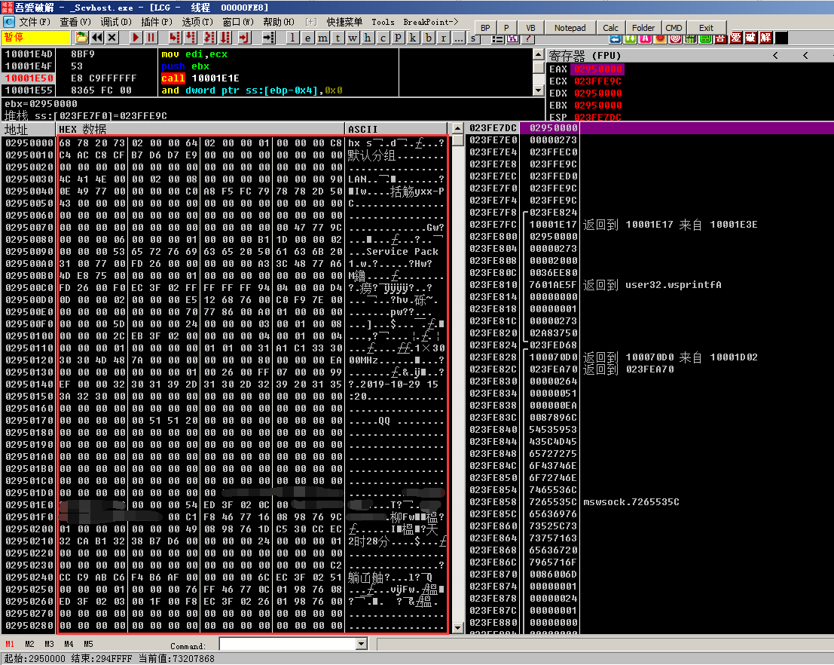
Task: Click the Step Into toolbar icon
Action: tap(175, 37)
